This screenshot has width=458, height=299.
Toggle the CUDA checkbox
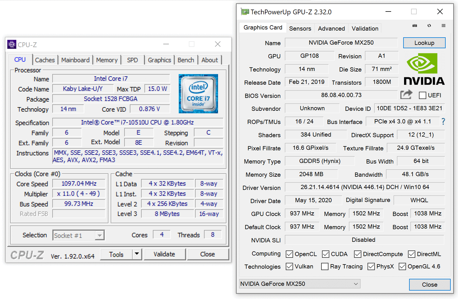[326, 254]
